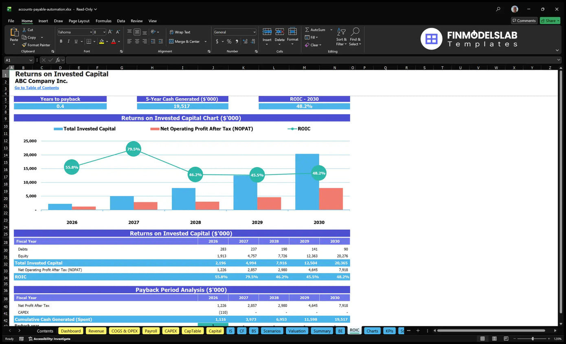Toggle Bold formatting

click(x=61, y=42)
